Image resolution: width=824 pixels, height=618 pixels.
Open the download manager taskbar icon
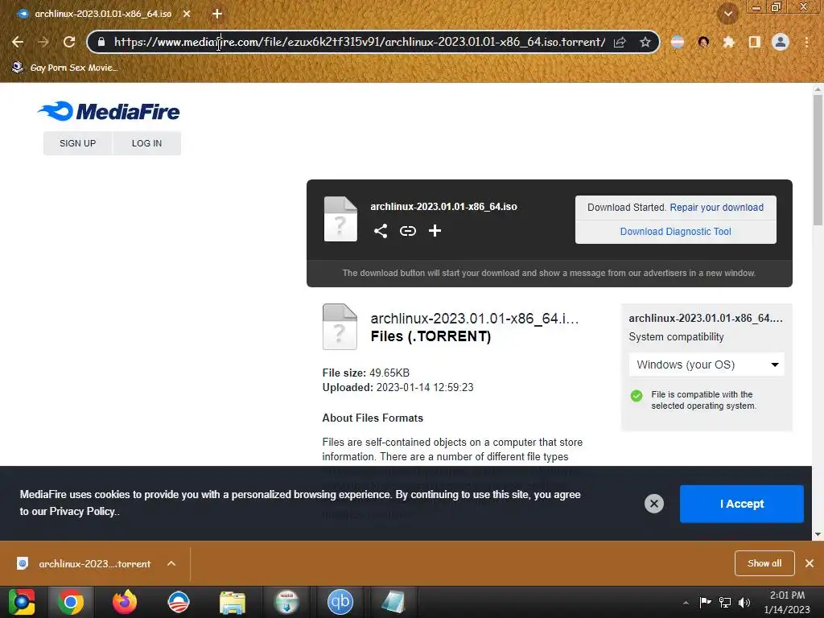(x=286, y=602)
